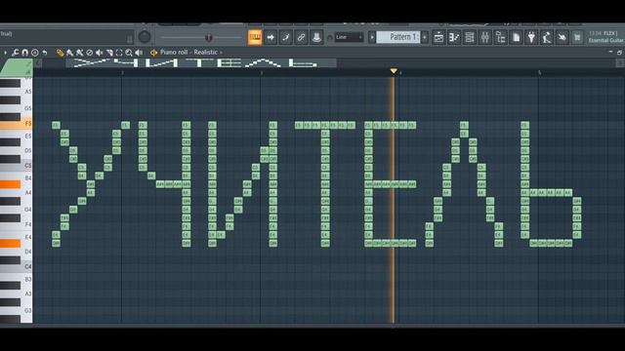The height and width of the screenshot is (351, 625).
Task: Click the hand icon left of the cart
Action: (x=562, y=37)
